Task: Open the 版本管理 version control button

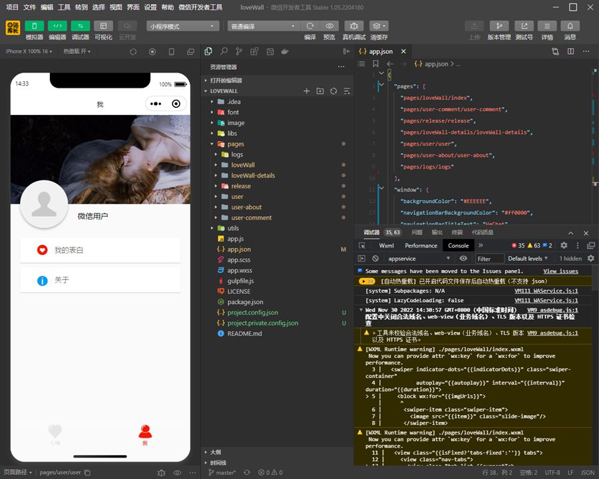Action: click(x=499, y=26)
